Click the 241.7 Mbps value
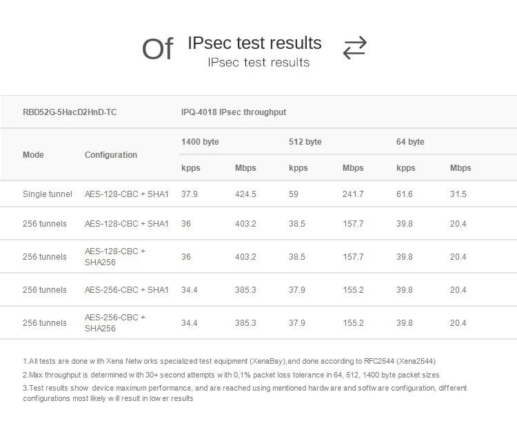The image size is (517, 434). [353, 194]
